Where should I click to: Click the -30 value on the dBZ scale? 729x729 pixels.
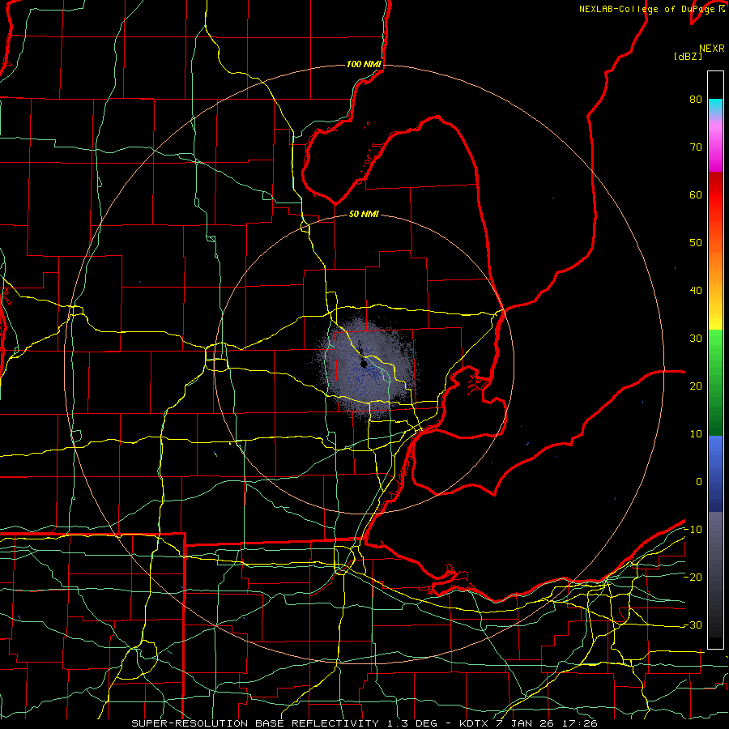click(x=693, y=625)
